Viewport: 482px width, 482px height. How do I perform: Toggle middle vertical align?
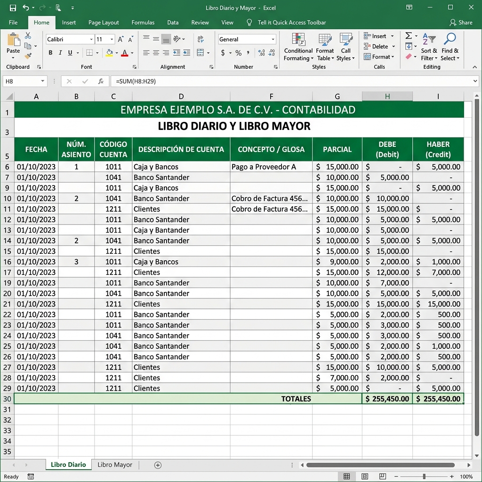(156, 39)
